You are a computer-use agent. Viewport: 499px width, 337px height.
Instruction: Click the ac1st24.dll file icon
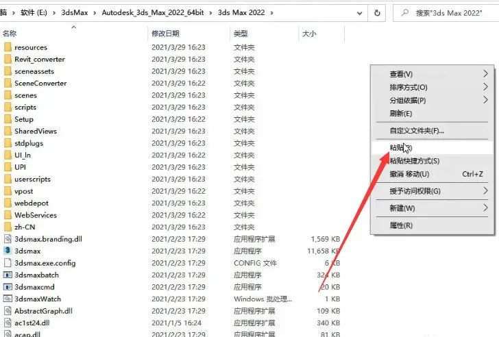click(x=8, y=323)
